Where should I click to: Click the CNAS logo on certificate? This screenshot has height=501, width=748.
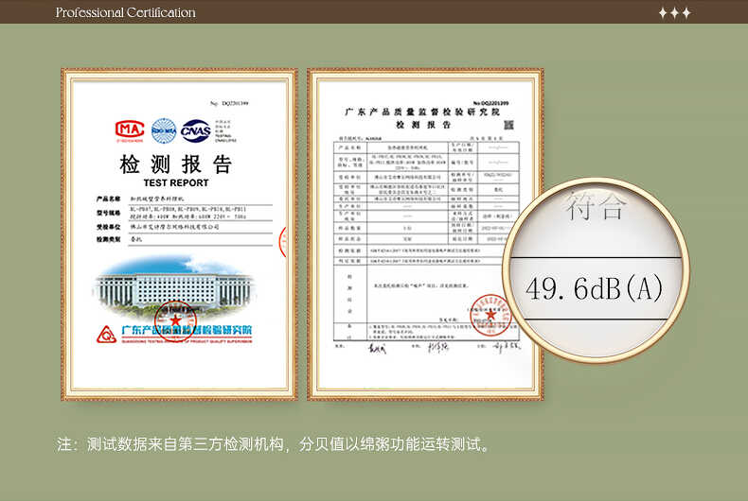[196, 131]
